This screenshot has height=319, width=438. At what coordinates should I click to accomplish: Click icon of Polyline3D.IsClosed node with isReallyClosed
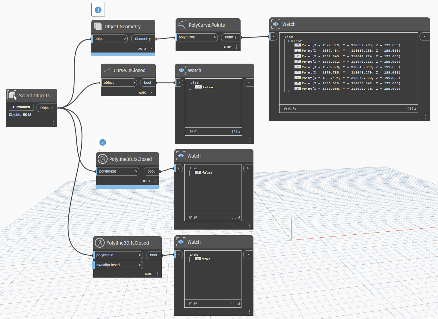pyautogui.click(x=100, y=243)
